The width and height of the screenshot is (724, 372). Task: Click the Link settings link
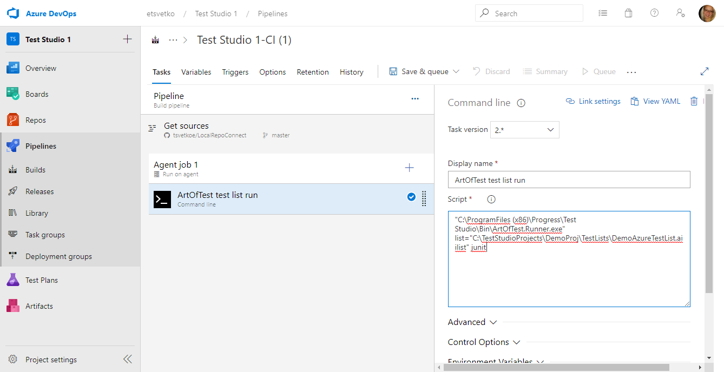point(593,101)
